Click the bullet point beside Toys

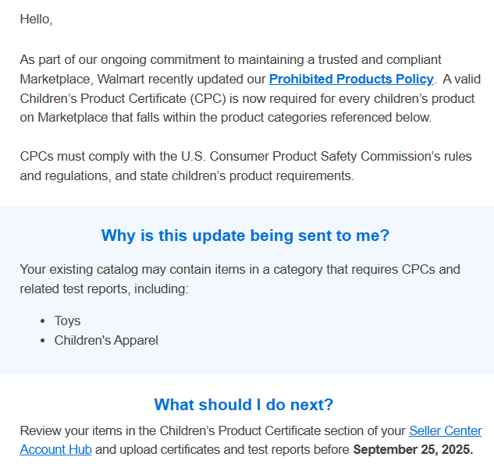[43, 321]
